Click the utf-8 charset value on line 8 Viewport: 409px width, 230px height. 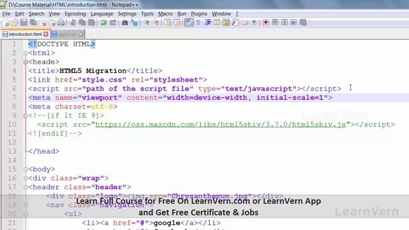102,107
